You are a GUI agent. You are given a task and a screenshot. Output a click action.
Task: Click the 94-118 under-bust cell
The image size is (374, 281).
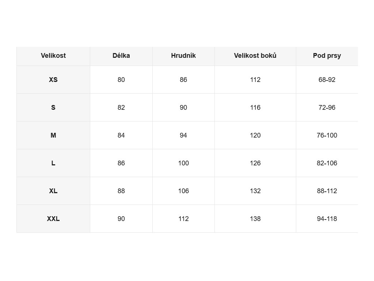coord(327,219)
